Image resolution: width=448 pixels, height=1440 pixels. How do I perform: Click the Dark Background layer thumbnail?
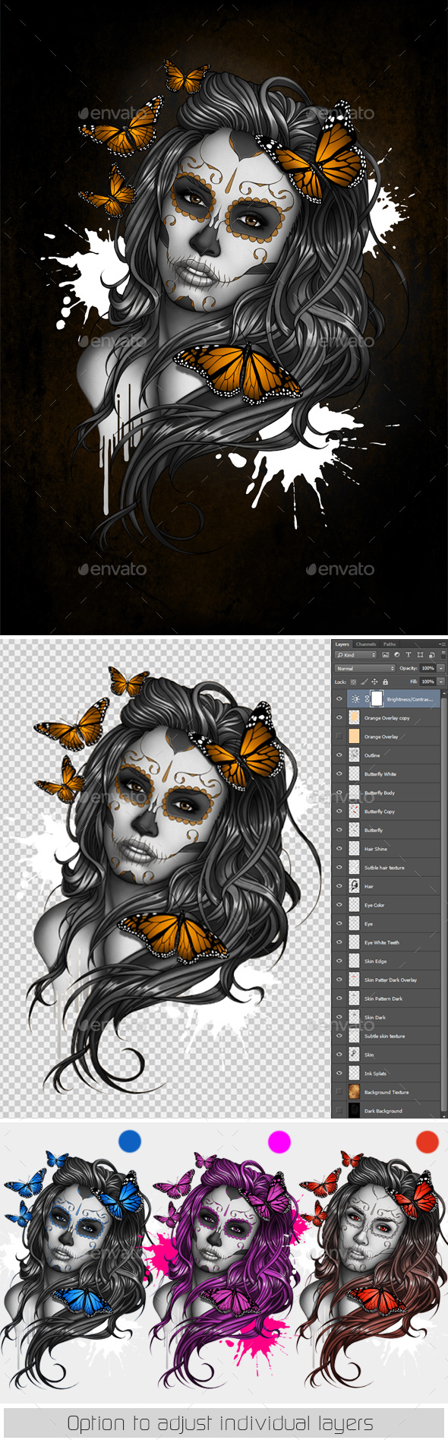(354, 1110)
